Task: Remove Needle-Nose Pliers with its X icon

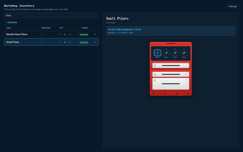Action: coord(95,34)
